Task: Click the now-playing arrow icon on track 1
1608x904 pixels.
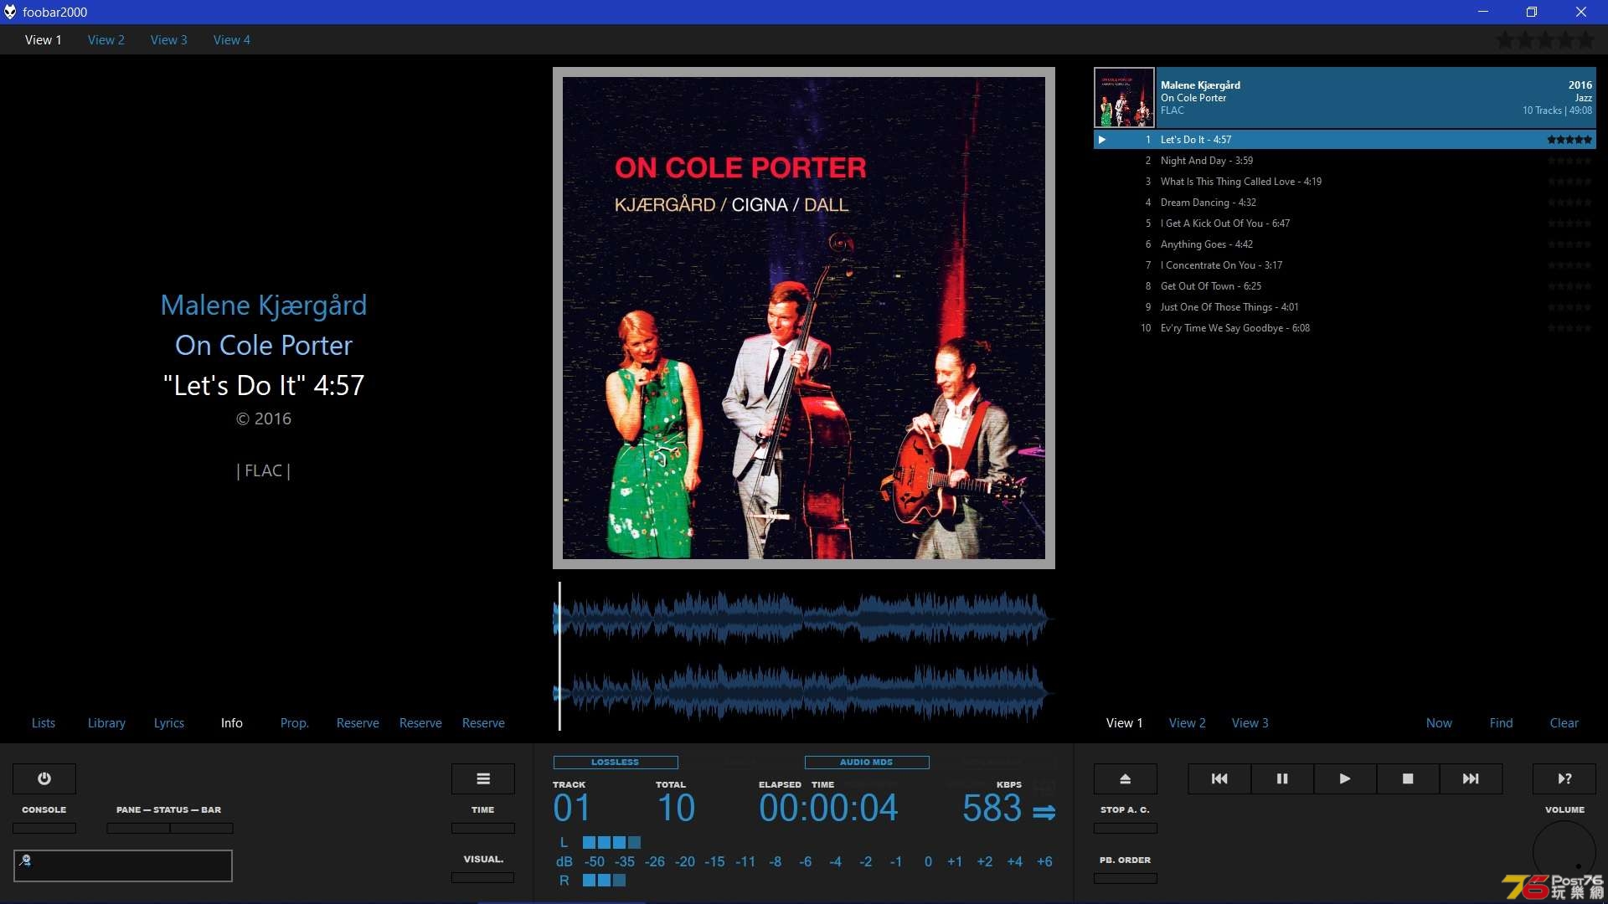Action: 1102,140
